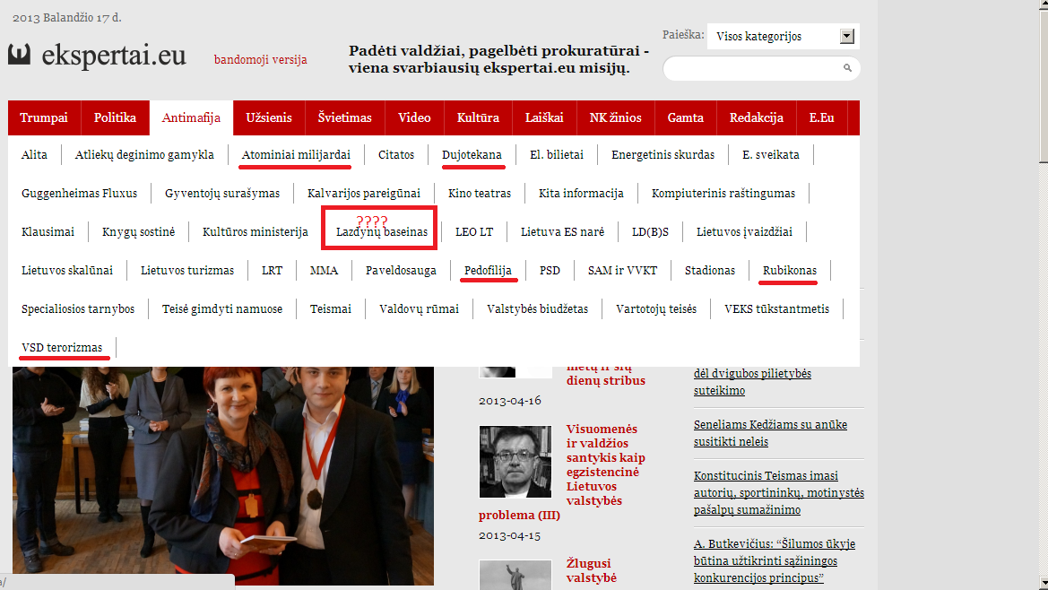Focus the search input field
The height and width of the screenshot is (590, 1048).
pos(761,68)
